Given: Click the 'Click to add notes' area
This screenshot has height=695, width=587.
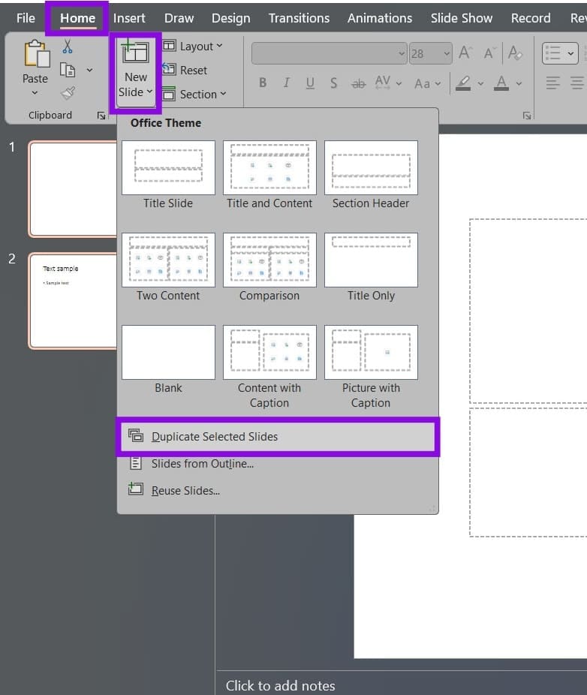Looking at the screenshot, I should pos(280,685).
